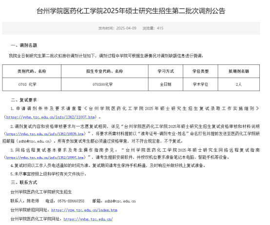This screenshot has width=270, height=225.
Task: Click table cell 学术学位
Action: pos(200,84)
